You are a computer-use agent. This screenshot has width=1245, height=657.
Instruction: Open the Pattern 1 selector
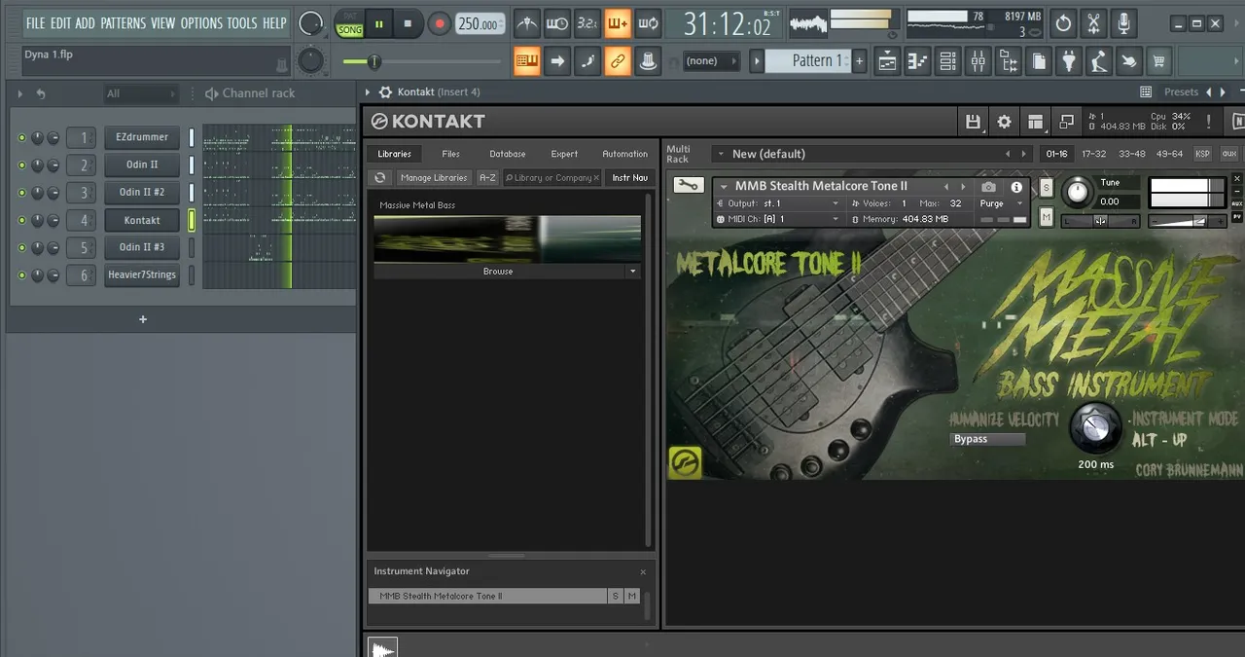click(808, 60)
